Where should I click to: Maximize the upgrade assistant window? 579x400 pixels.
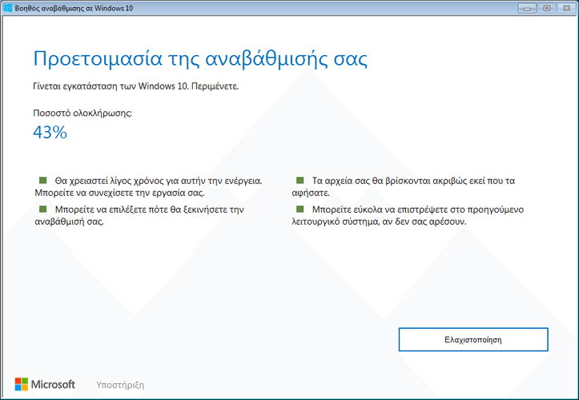coord(547,8)
